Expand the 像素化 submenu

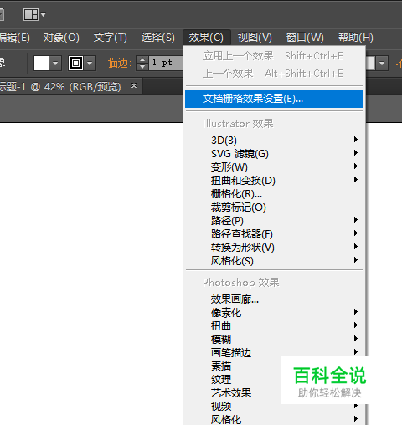[274, 313]
